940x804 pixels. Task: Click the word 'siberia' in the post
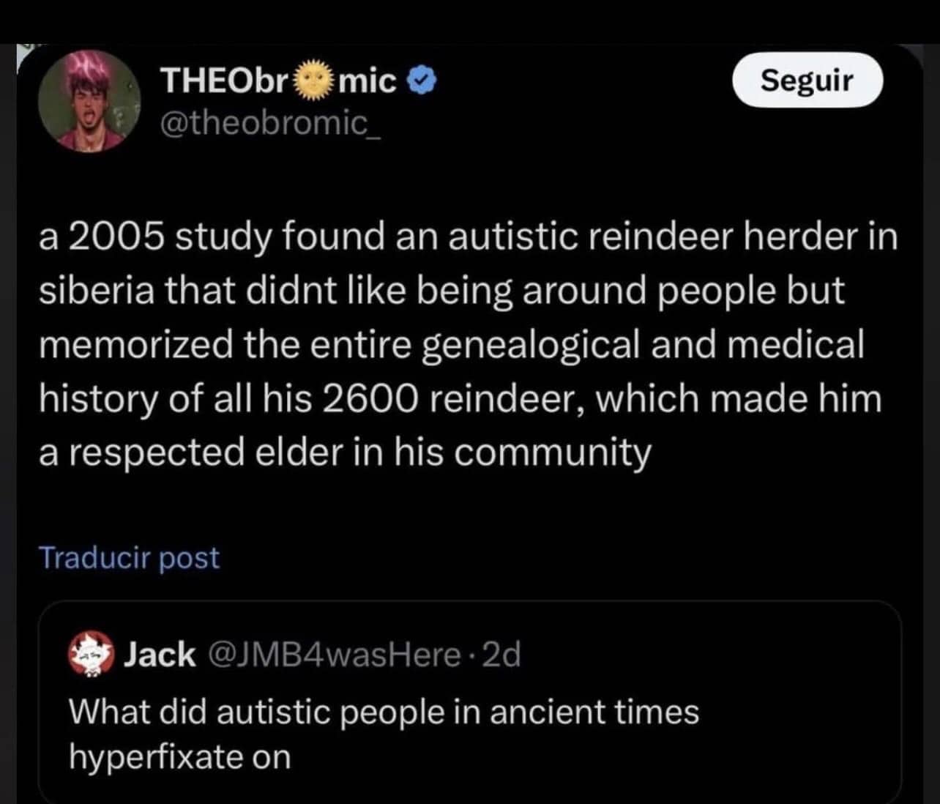tap(96, 291)
